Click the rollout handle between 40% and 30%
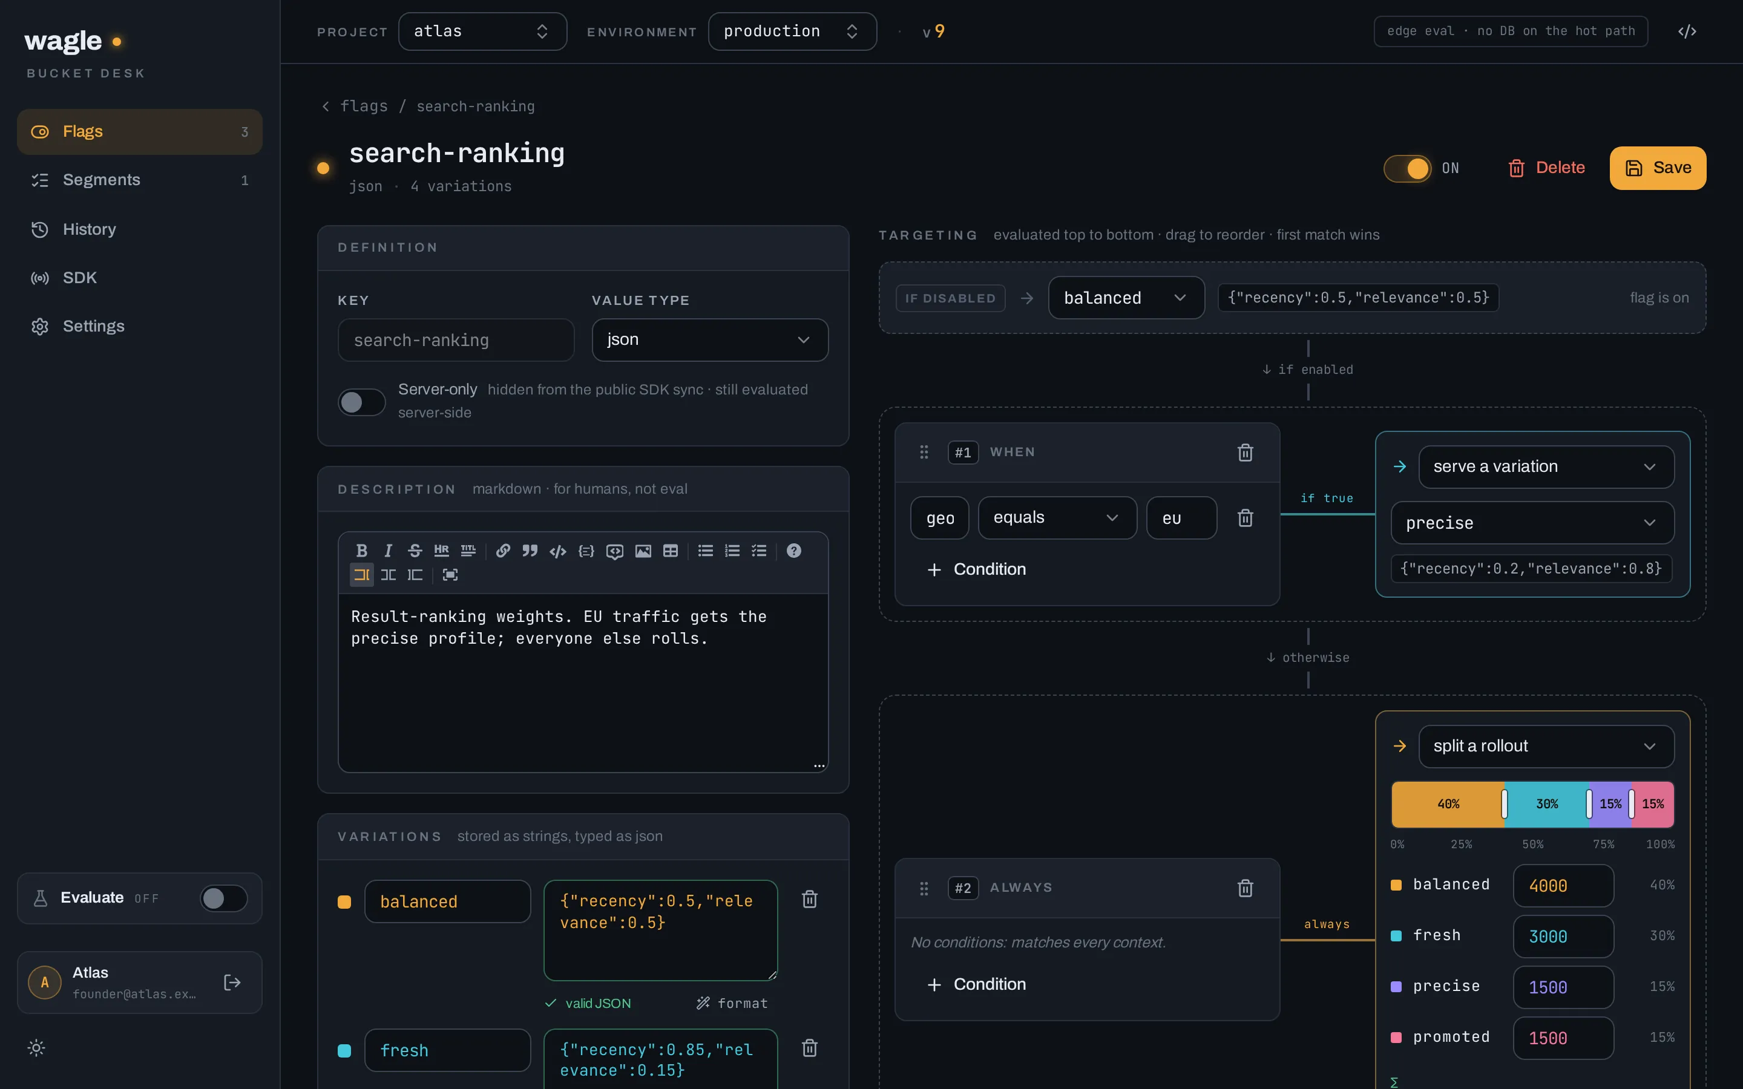Image resolution: width=1743 pixels, height=1089 pixels. pos(1504,804)
